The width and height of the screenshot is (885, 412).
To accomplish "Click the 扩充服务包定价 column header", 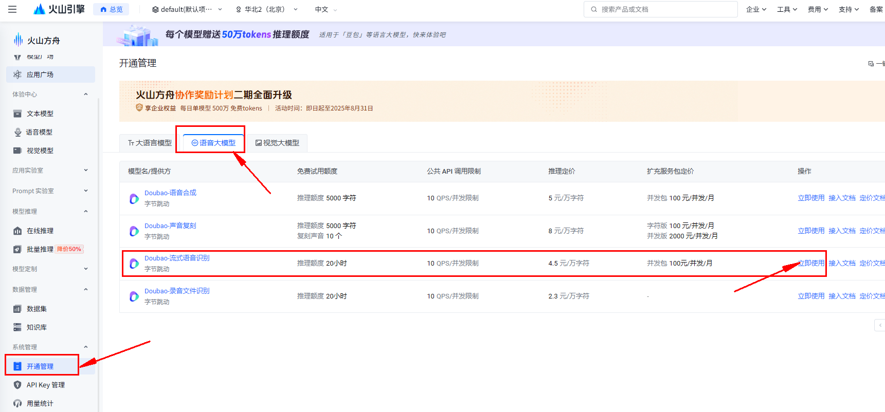I will [x=670, y=171].
